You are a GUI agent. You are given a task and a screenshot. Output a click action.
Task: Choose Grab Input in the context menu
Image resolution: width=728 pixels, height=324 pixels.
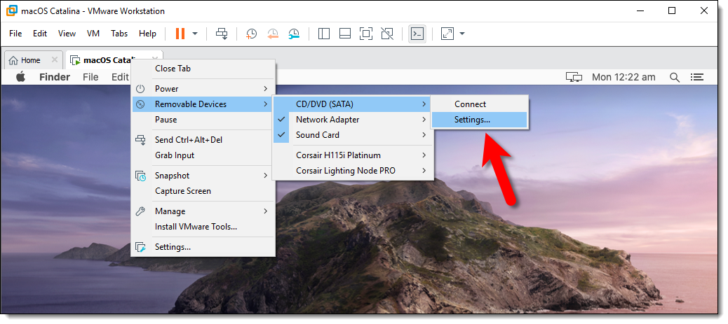(203, 155)
